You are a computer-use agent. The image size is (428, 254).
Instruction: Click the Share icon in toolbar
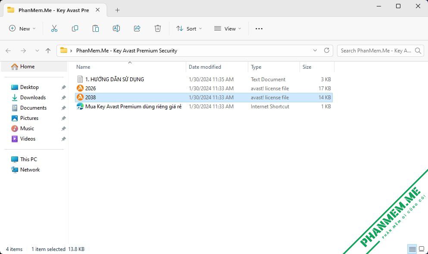[137, 28]
